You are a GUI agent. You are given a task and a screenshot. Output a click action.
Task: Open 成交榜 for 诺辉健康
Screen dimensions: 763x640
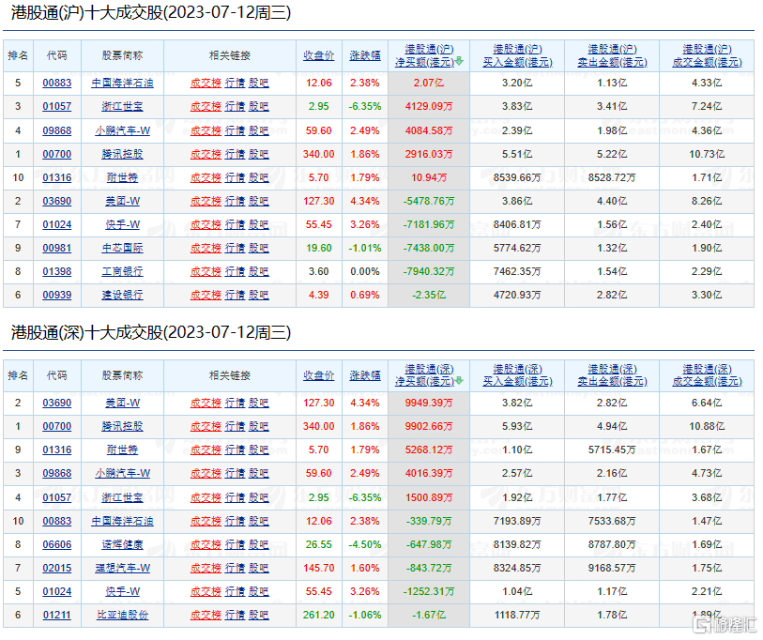[x=206, y=544]
